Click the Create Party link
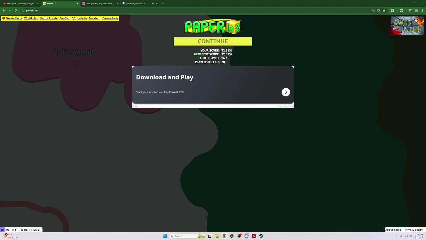426x240 pixels. (x=110, y=18)
